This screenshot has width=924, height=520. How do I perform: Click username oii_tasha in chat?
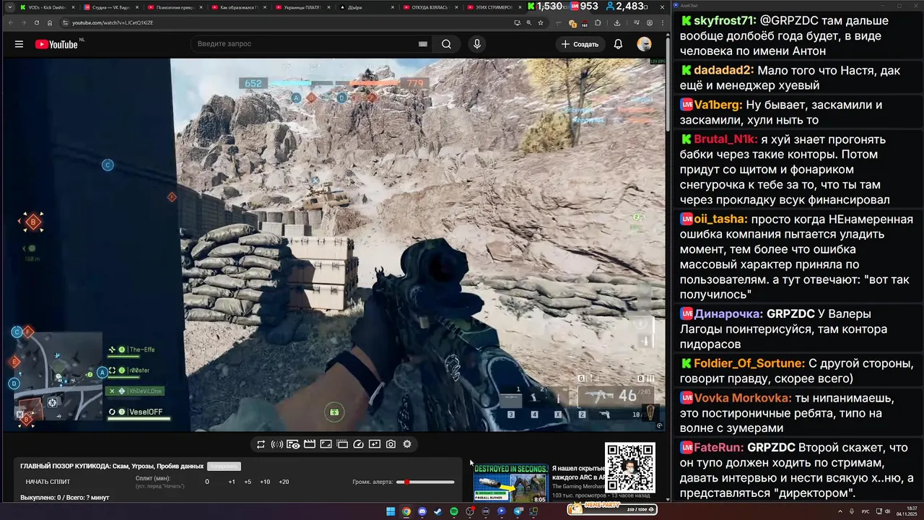pyautogui.click(x=721, y=220)
